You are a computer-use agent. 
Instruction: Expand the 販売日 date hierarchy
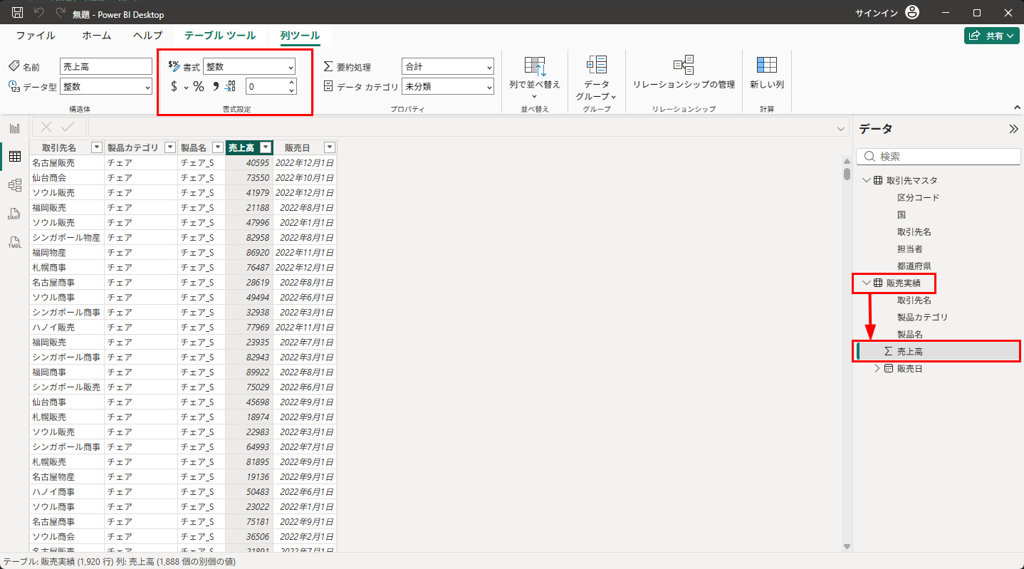click(x=877, y=368)
